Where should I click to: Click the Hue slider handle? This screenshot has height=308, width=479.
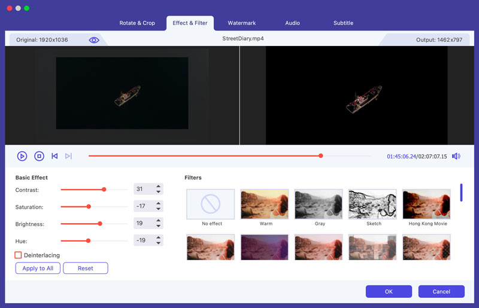[88, 241]
